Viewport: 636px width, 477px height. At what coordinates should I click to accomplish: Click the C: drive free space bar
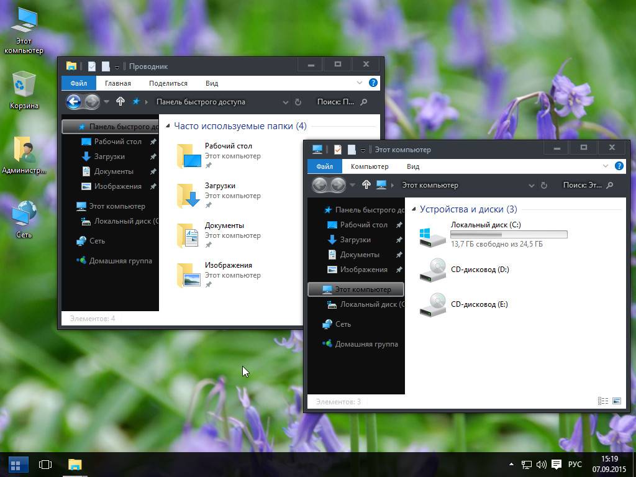tap(509, 235)
